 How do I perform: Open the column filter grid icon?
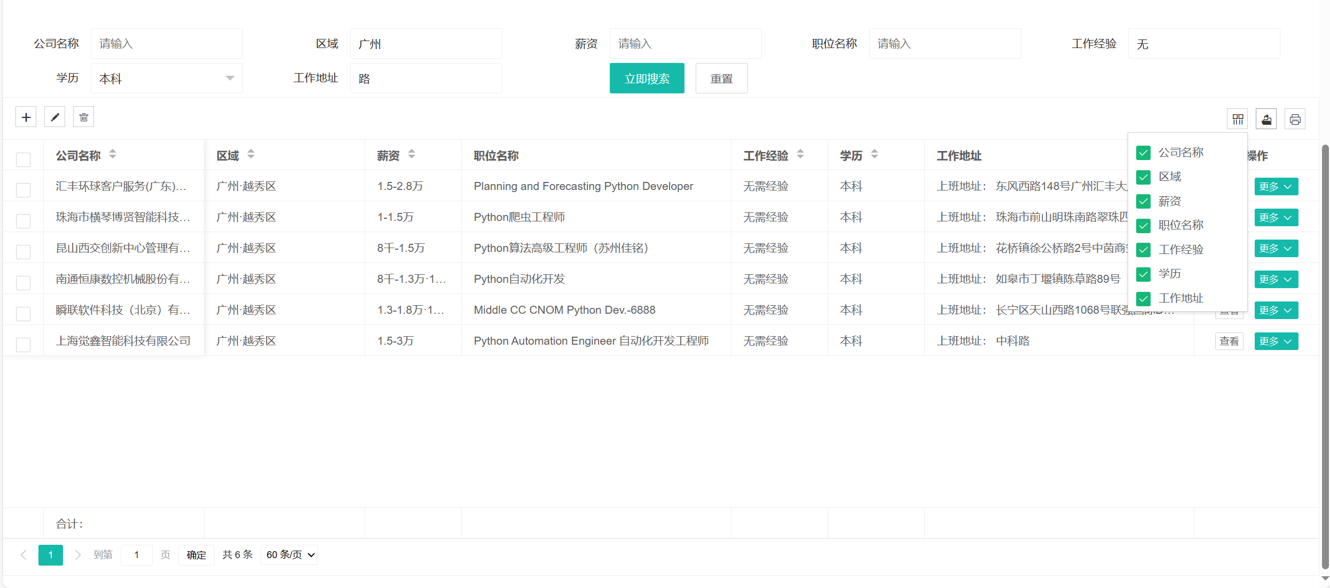coord(1237,119)
